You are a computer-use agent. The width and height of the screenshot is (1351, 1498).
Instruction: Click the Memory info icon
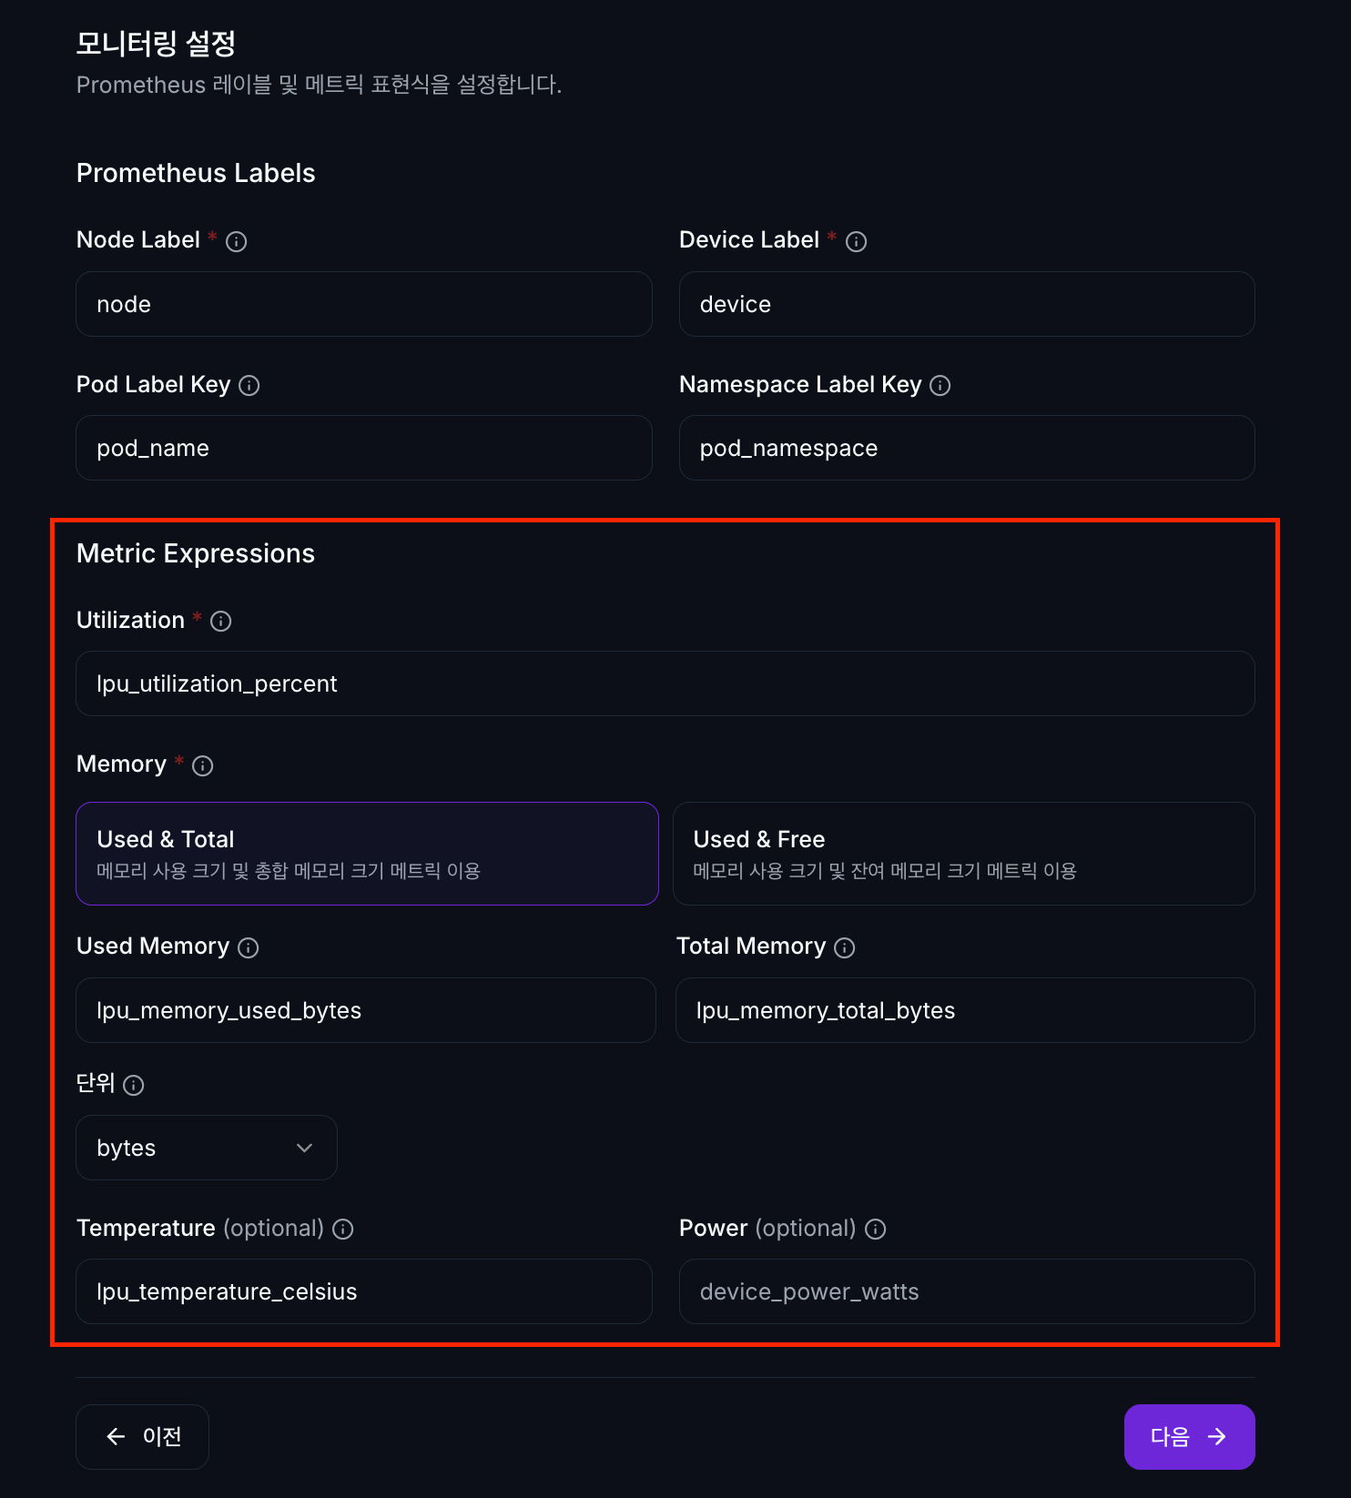coord(202,765)
